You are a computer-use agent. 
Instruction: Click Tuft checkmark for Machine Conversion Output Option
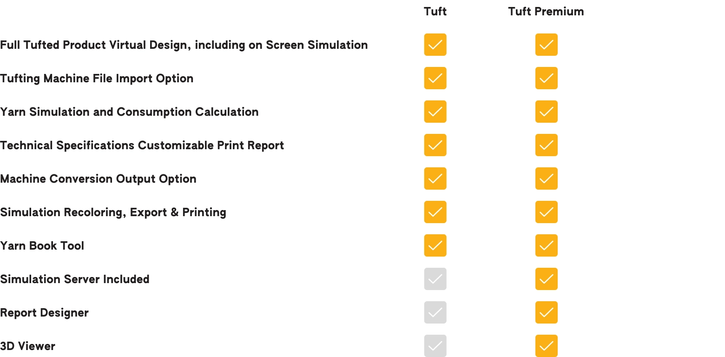click(435, 178)
